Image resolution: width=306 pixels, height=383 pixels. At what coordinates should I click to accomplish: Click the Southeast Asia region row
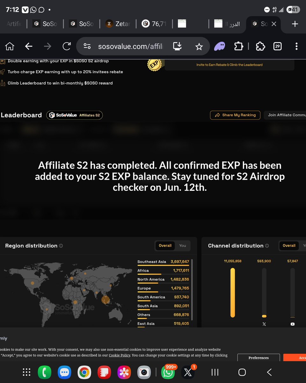click(163, 262)
